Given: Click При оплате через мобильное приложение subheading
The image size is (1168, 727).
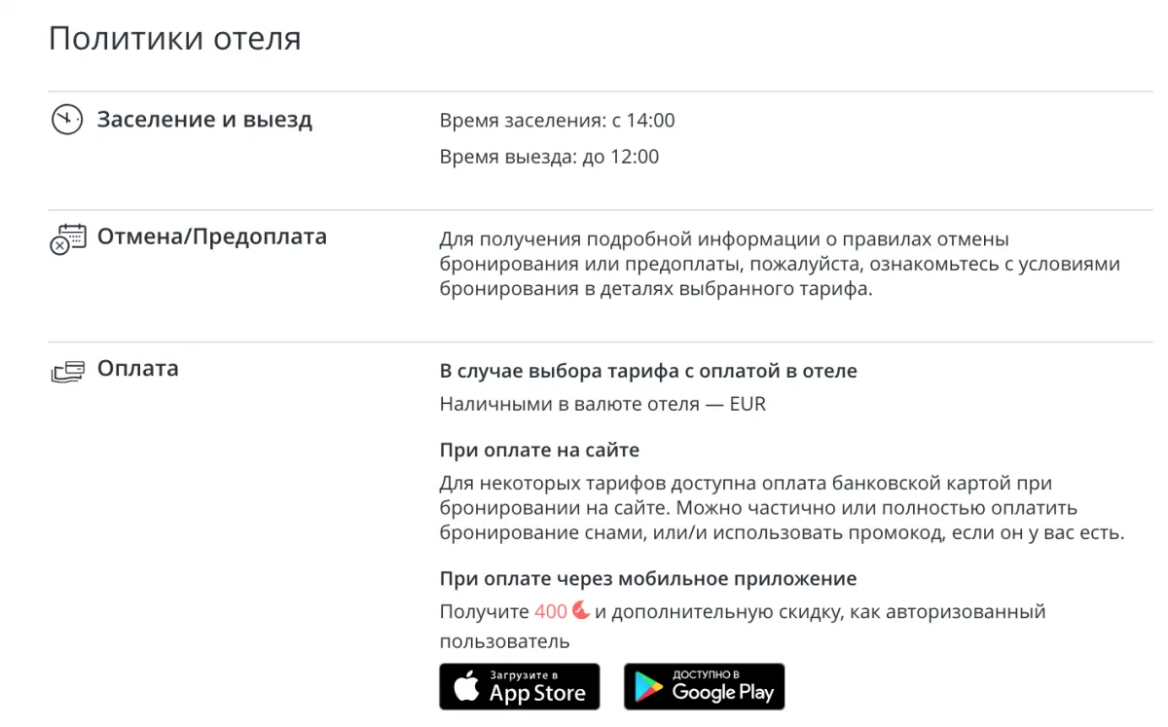Looking at the screenshot, I should point(648,579).
